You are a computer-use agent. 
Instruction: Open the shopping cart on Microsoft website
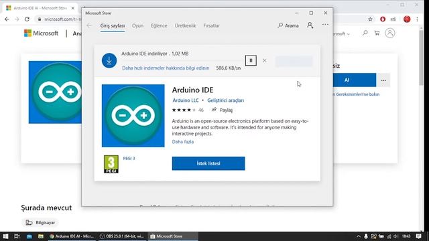click(377, 33)
